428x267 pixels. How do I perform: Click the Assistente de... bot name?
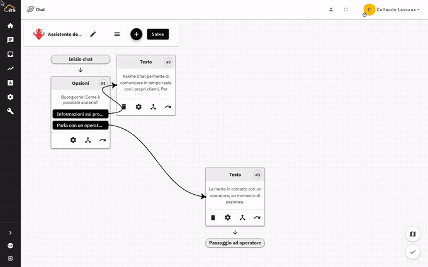65,35
